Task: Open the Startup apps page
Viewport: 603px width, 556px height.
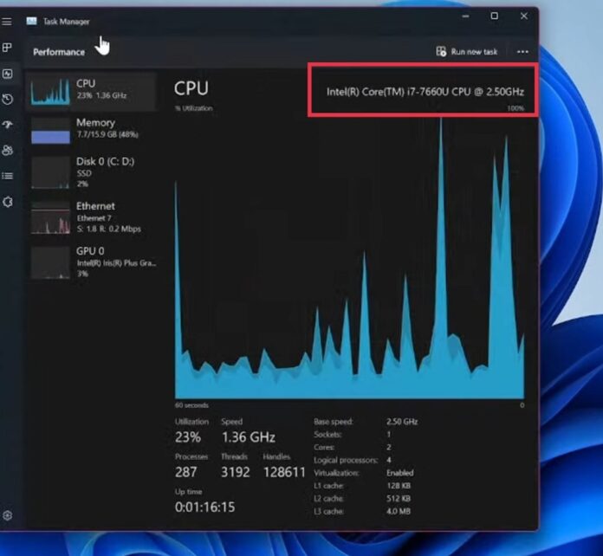Action: [x=7, y=125]
